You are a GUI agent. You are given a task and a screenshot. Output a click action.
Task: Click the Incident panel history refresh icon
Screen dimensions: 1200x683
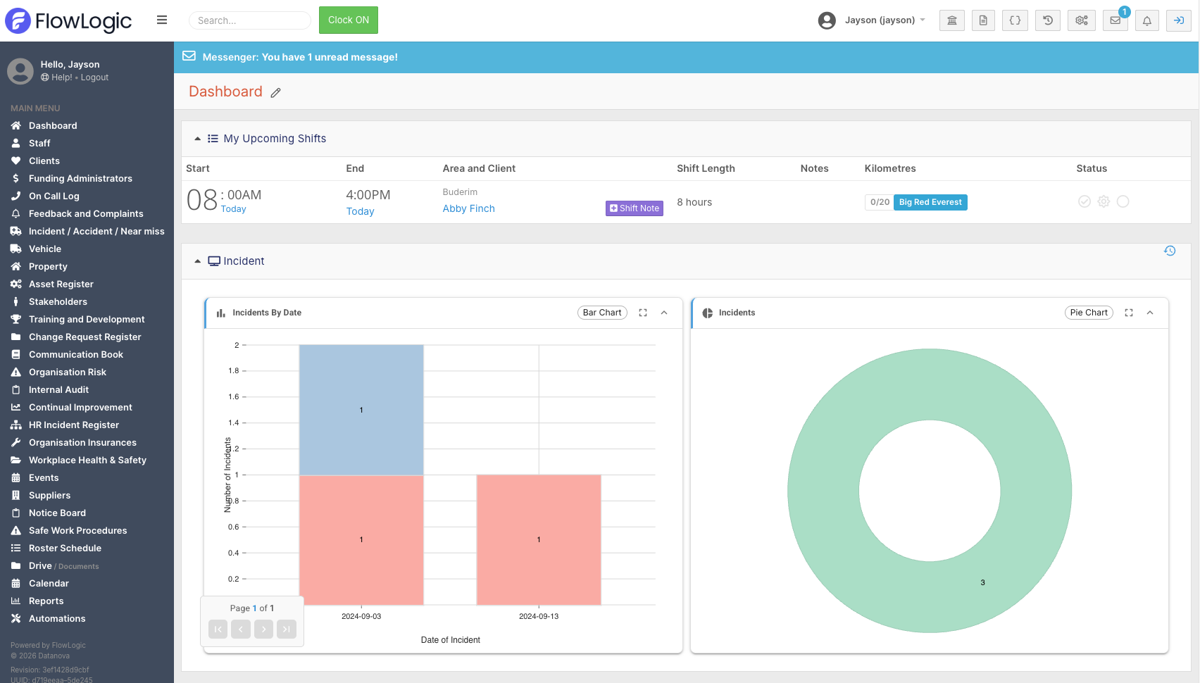[x=1170, y=251]
